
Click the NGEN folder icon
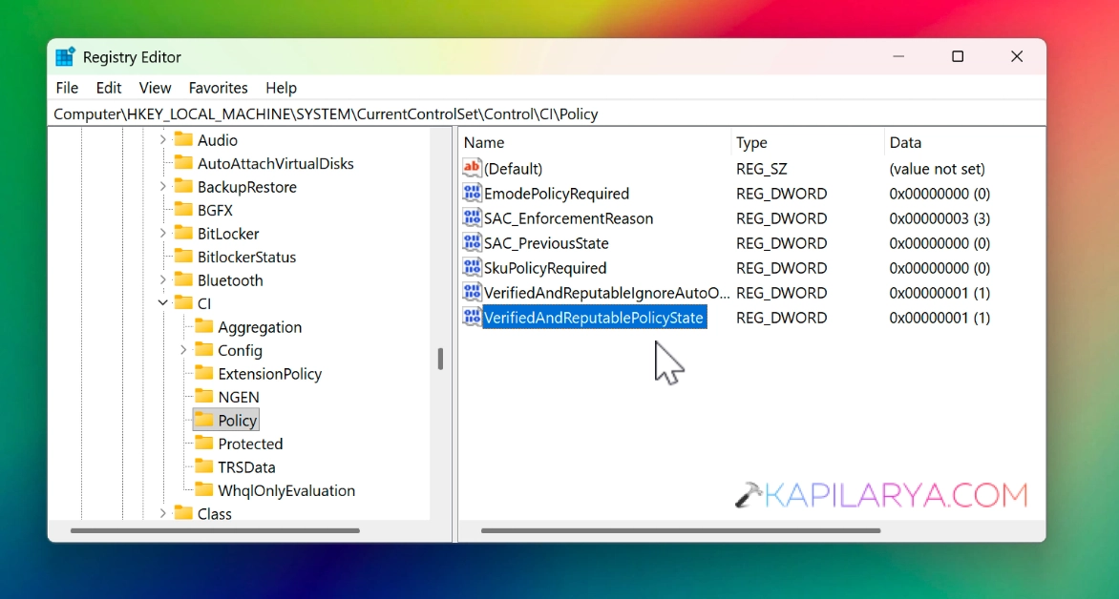point(204,397)
